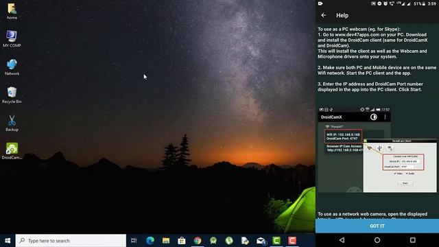Tap the Android back navigation button
Viewport: 439px width, 247px height.
click(342, 240)
